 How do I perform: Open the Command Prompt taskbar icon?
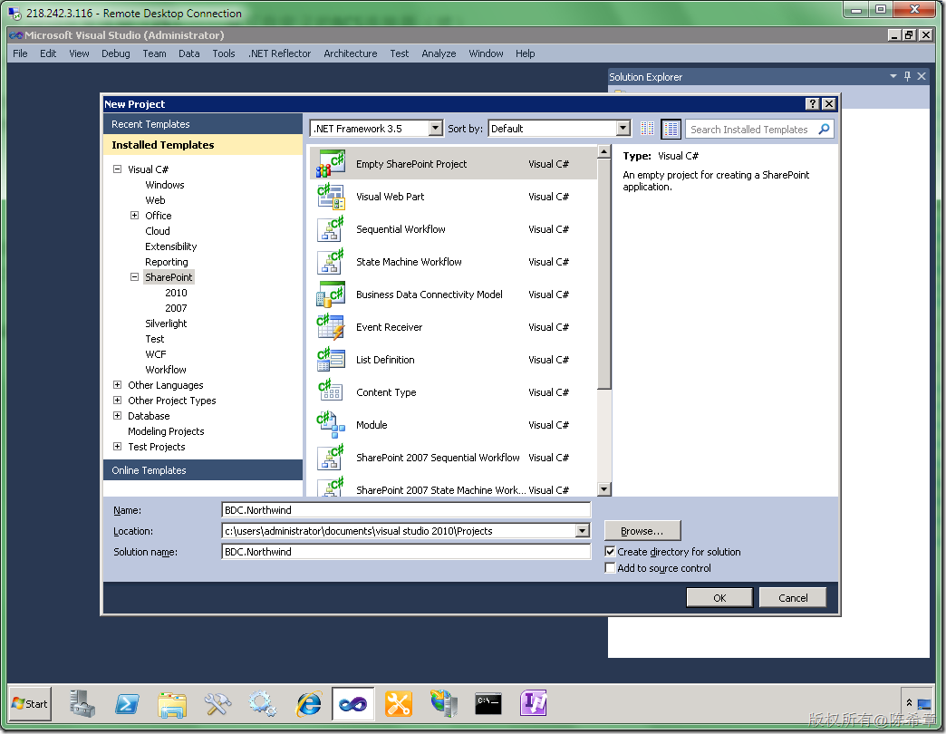(x=488, y=703)
